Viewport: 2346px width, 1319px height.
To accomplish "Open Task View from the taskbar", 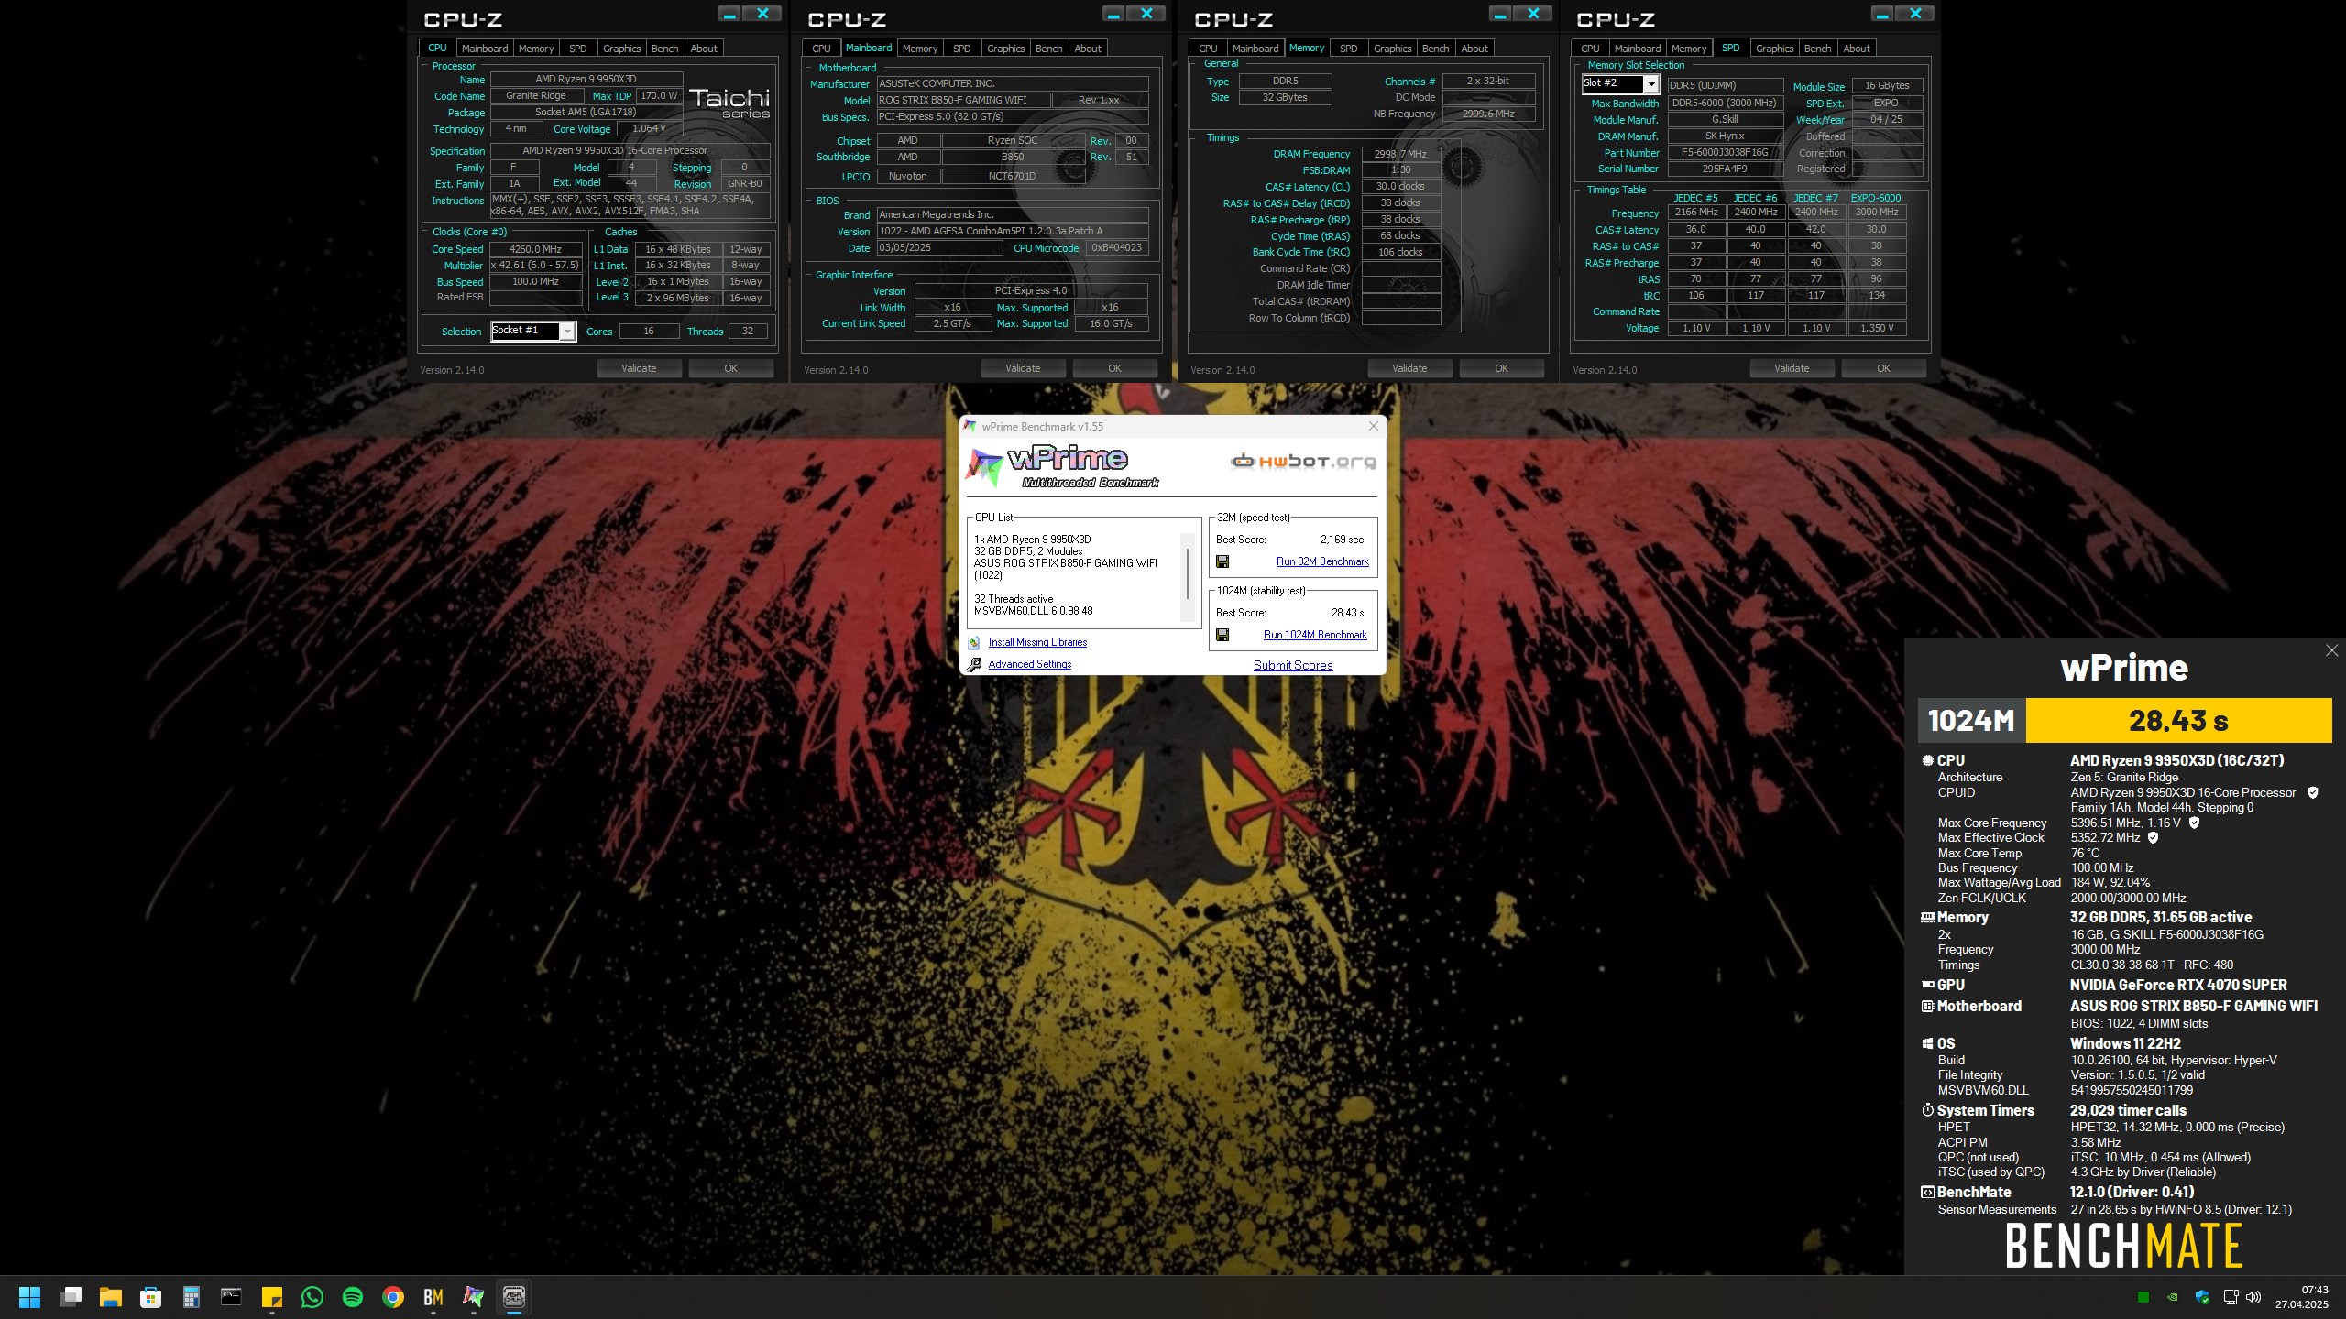I will 71,1297.
